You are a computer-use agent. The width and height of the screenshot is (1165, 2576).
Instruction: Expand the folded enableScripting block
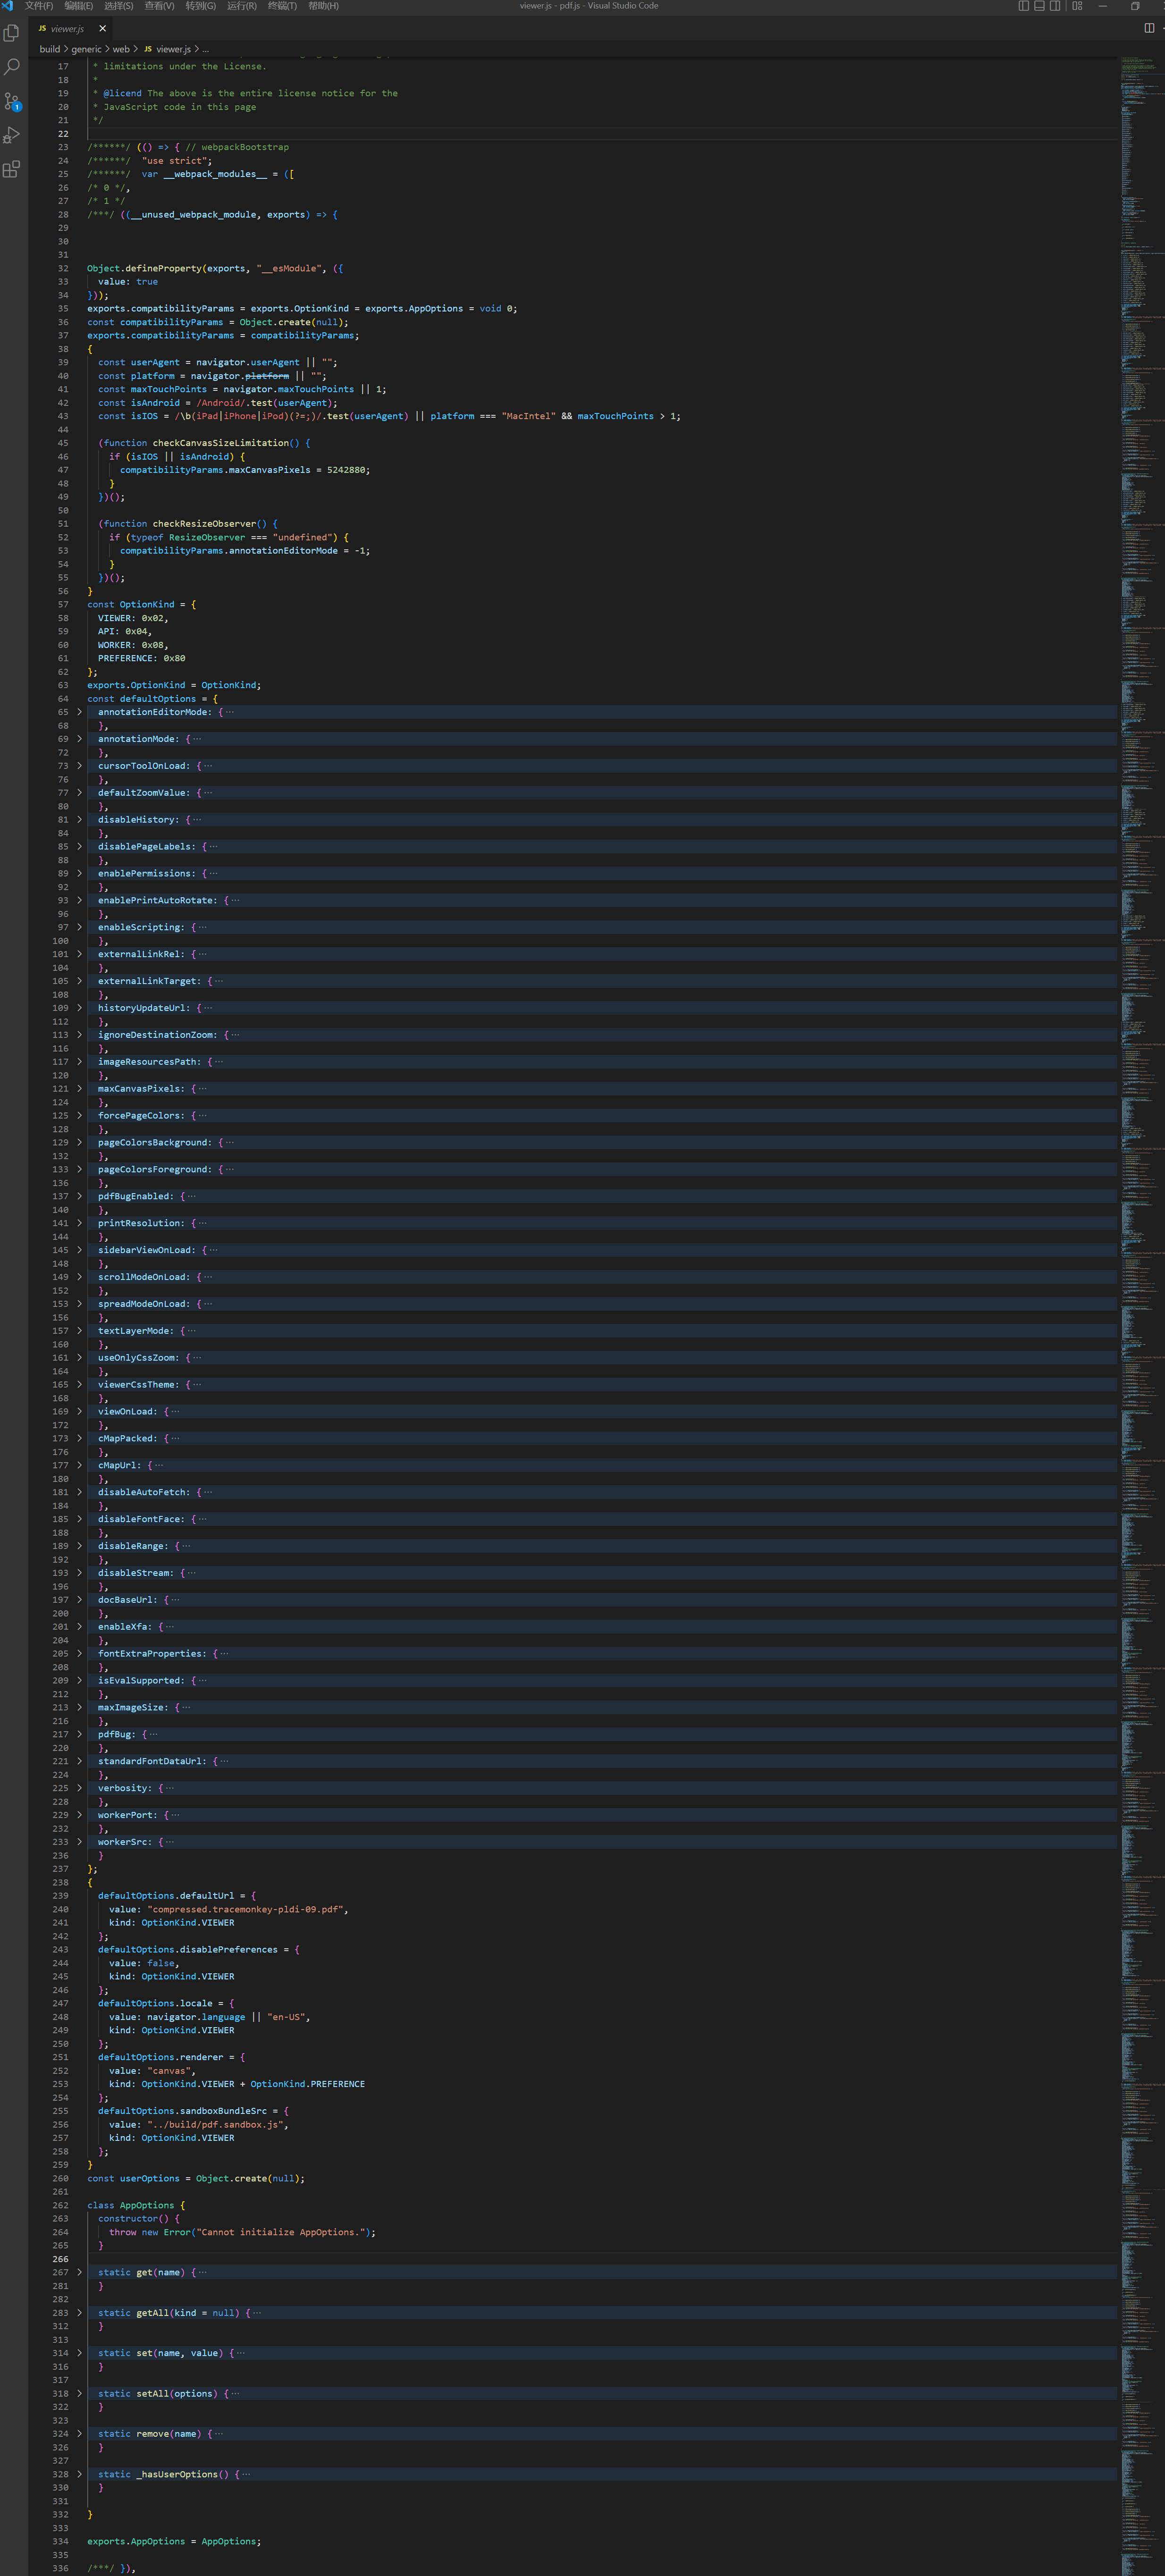79,927
